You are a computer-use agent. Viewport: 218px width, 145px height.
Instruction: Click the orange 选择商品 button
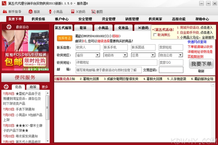[x=65, y=38]
